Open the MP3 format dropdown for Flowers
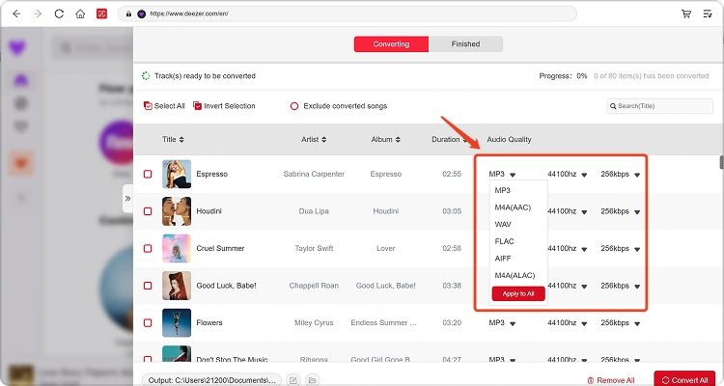The height and width of the screenshot is (386, 724). tap(502, 322)
